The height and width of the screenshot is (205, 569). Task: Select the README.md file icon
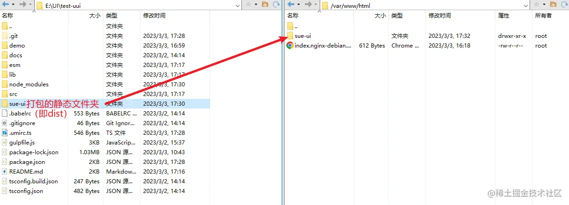[x=5, y=171]
